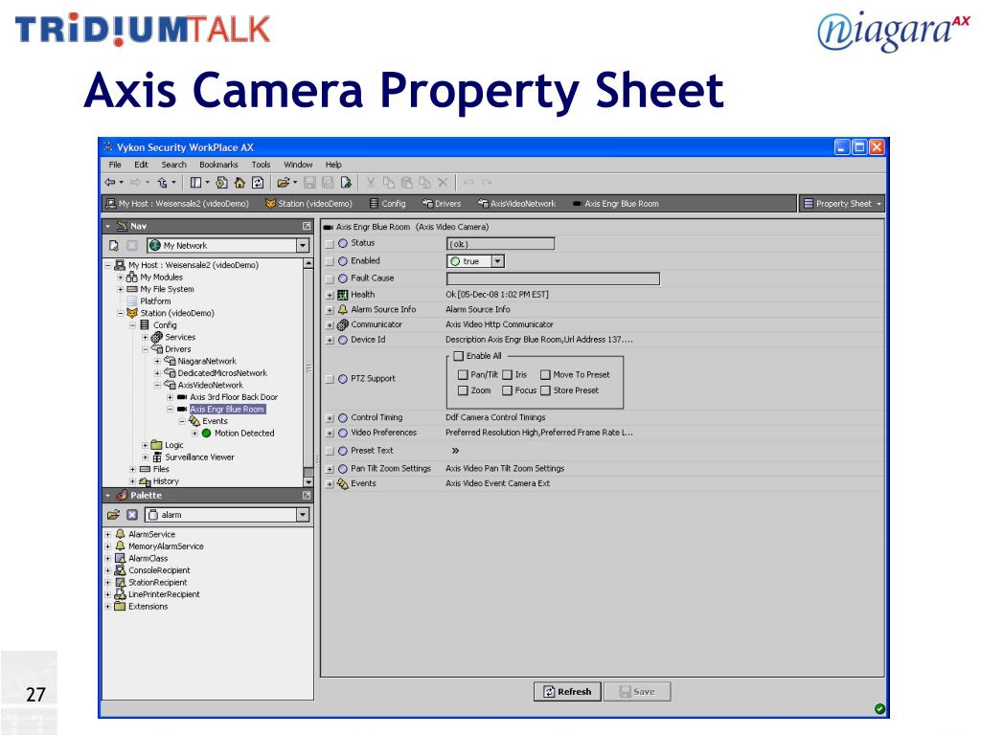This screenshot has height=735, width=981.
Task: Click the toolbar refresh icon
Action: [x=257, y=183]
